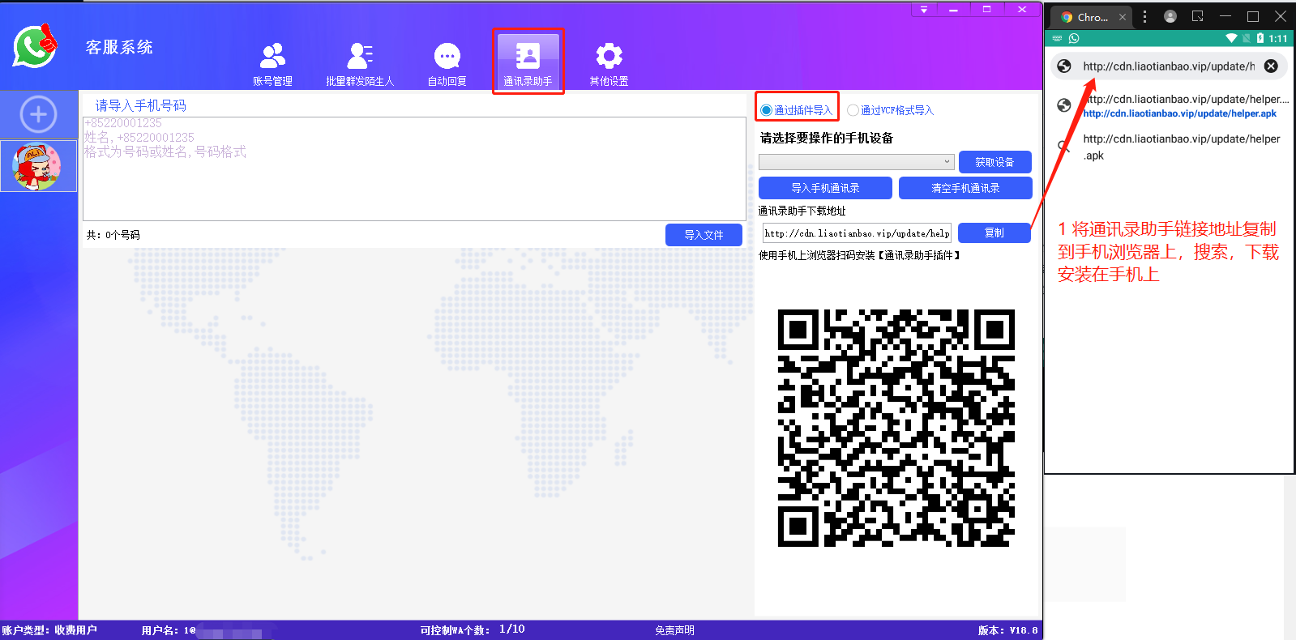
Task: Open 自动回复 auto reply tab
Action: click(447, 64)
